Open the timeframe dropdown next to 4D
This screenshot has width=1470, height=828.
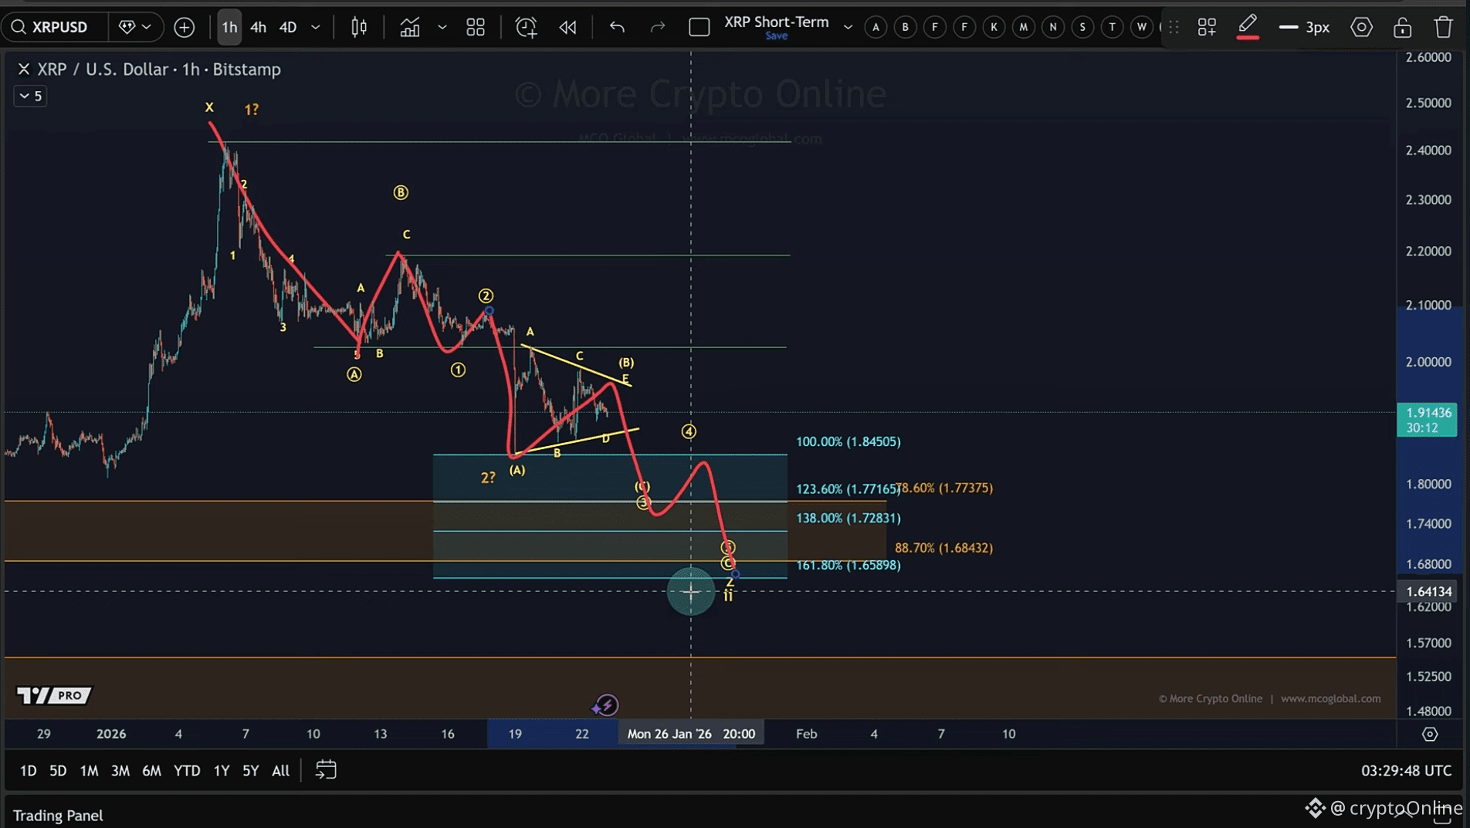(x=315, y=27)
